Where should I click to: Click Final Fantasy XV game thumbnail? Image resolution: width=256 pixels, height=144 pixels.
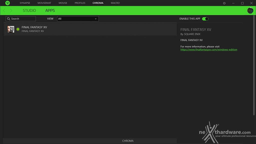[11, 29]
